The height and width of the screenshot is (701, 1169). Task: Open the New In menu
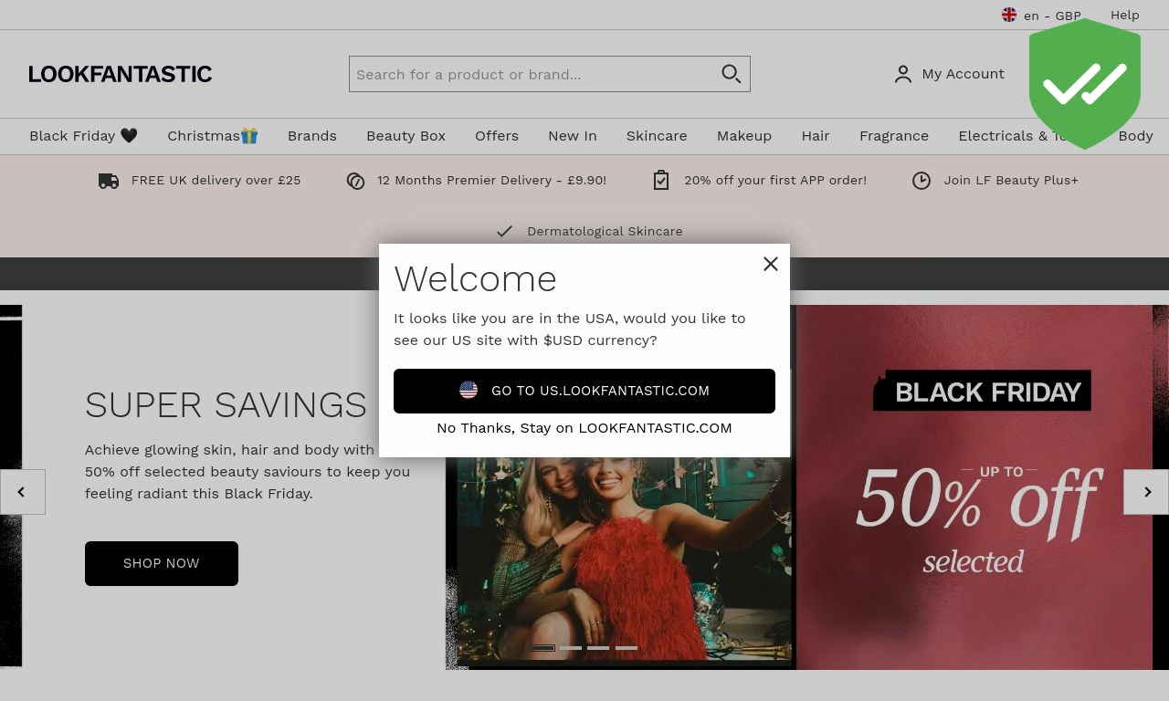click(573, 136)
